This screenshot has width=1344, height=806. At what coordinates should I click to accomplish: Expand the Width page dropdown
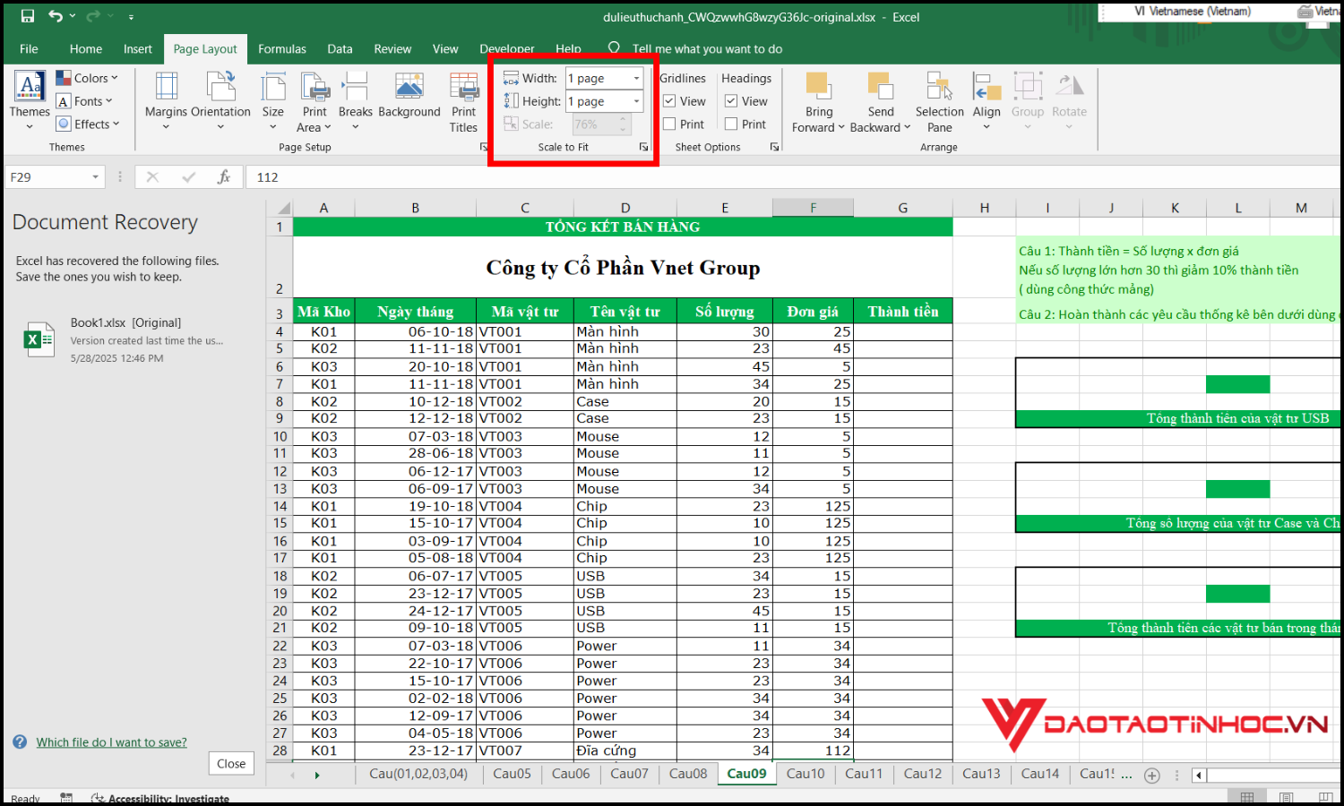[x=636, y=79]
